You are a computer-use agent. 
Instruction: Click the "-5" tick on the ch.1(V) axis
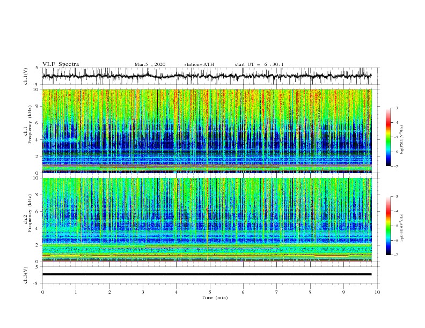point(36,85)
